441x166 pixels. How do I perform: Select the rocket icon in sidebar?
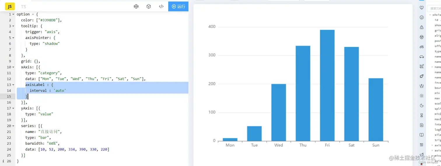click(x=421, y=76)
